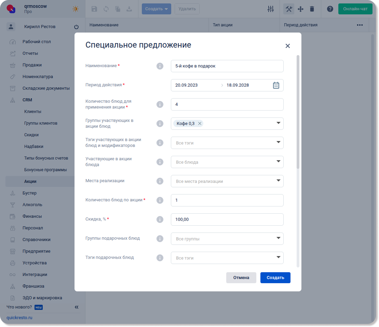Screen dimensions: 379x327
Task: Toggle the tools wrench icon in toolbar
Action: (x=289, y=9)
